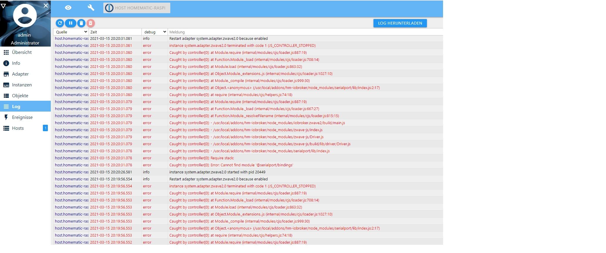Viewport: 606px width, 253px height.
Task: Click the eye visibility icon in top bar
Action: 68,8
